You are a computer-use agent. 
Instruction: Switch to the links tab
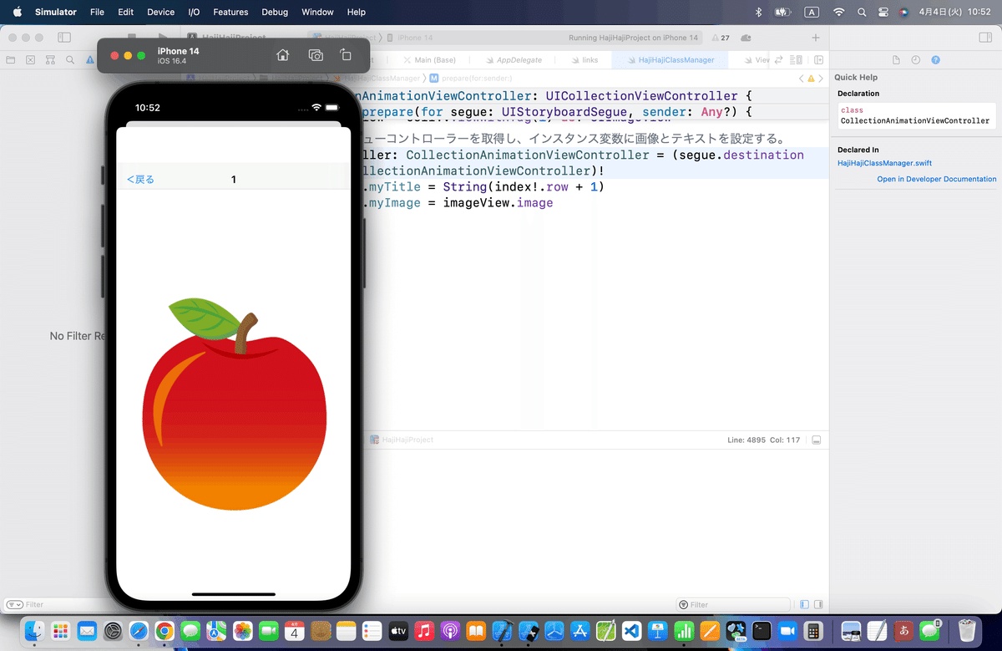click(x=584, y=60)
